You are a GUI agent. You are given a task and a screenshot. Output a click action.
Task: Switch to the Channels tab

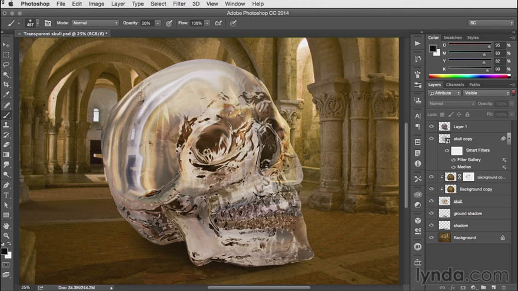(x=455, y=85)
